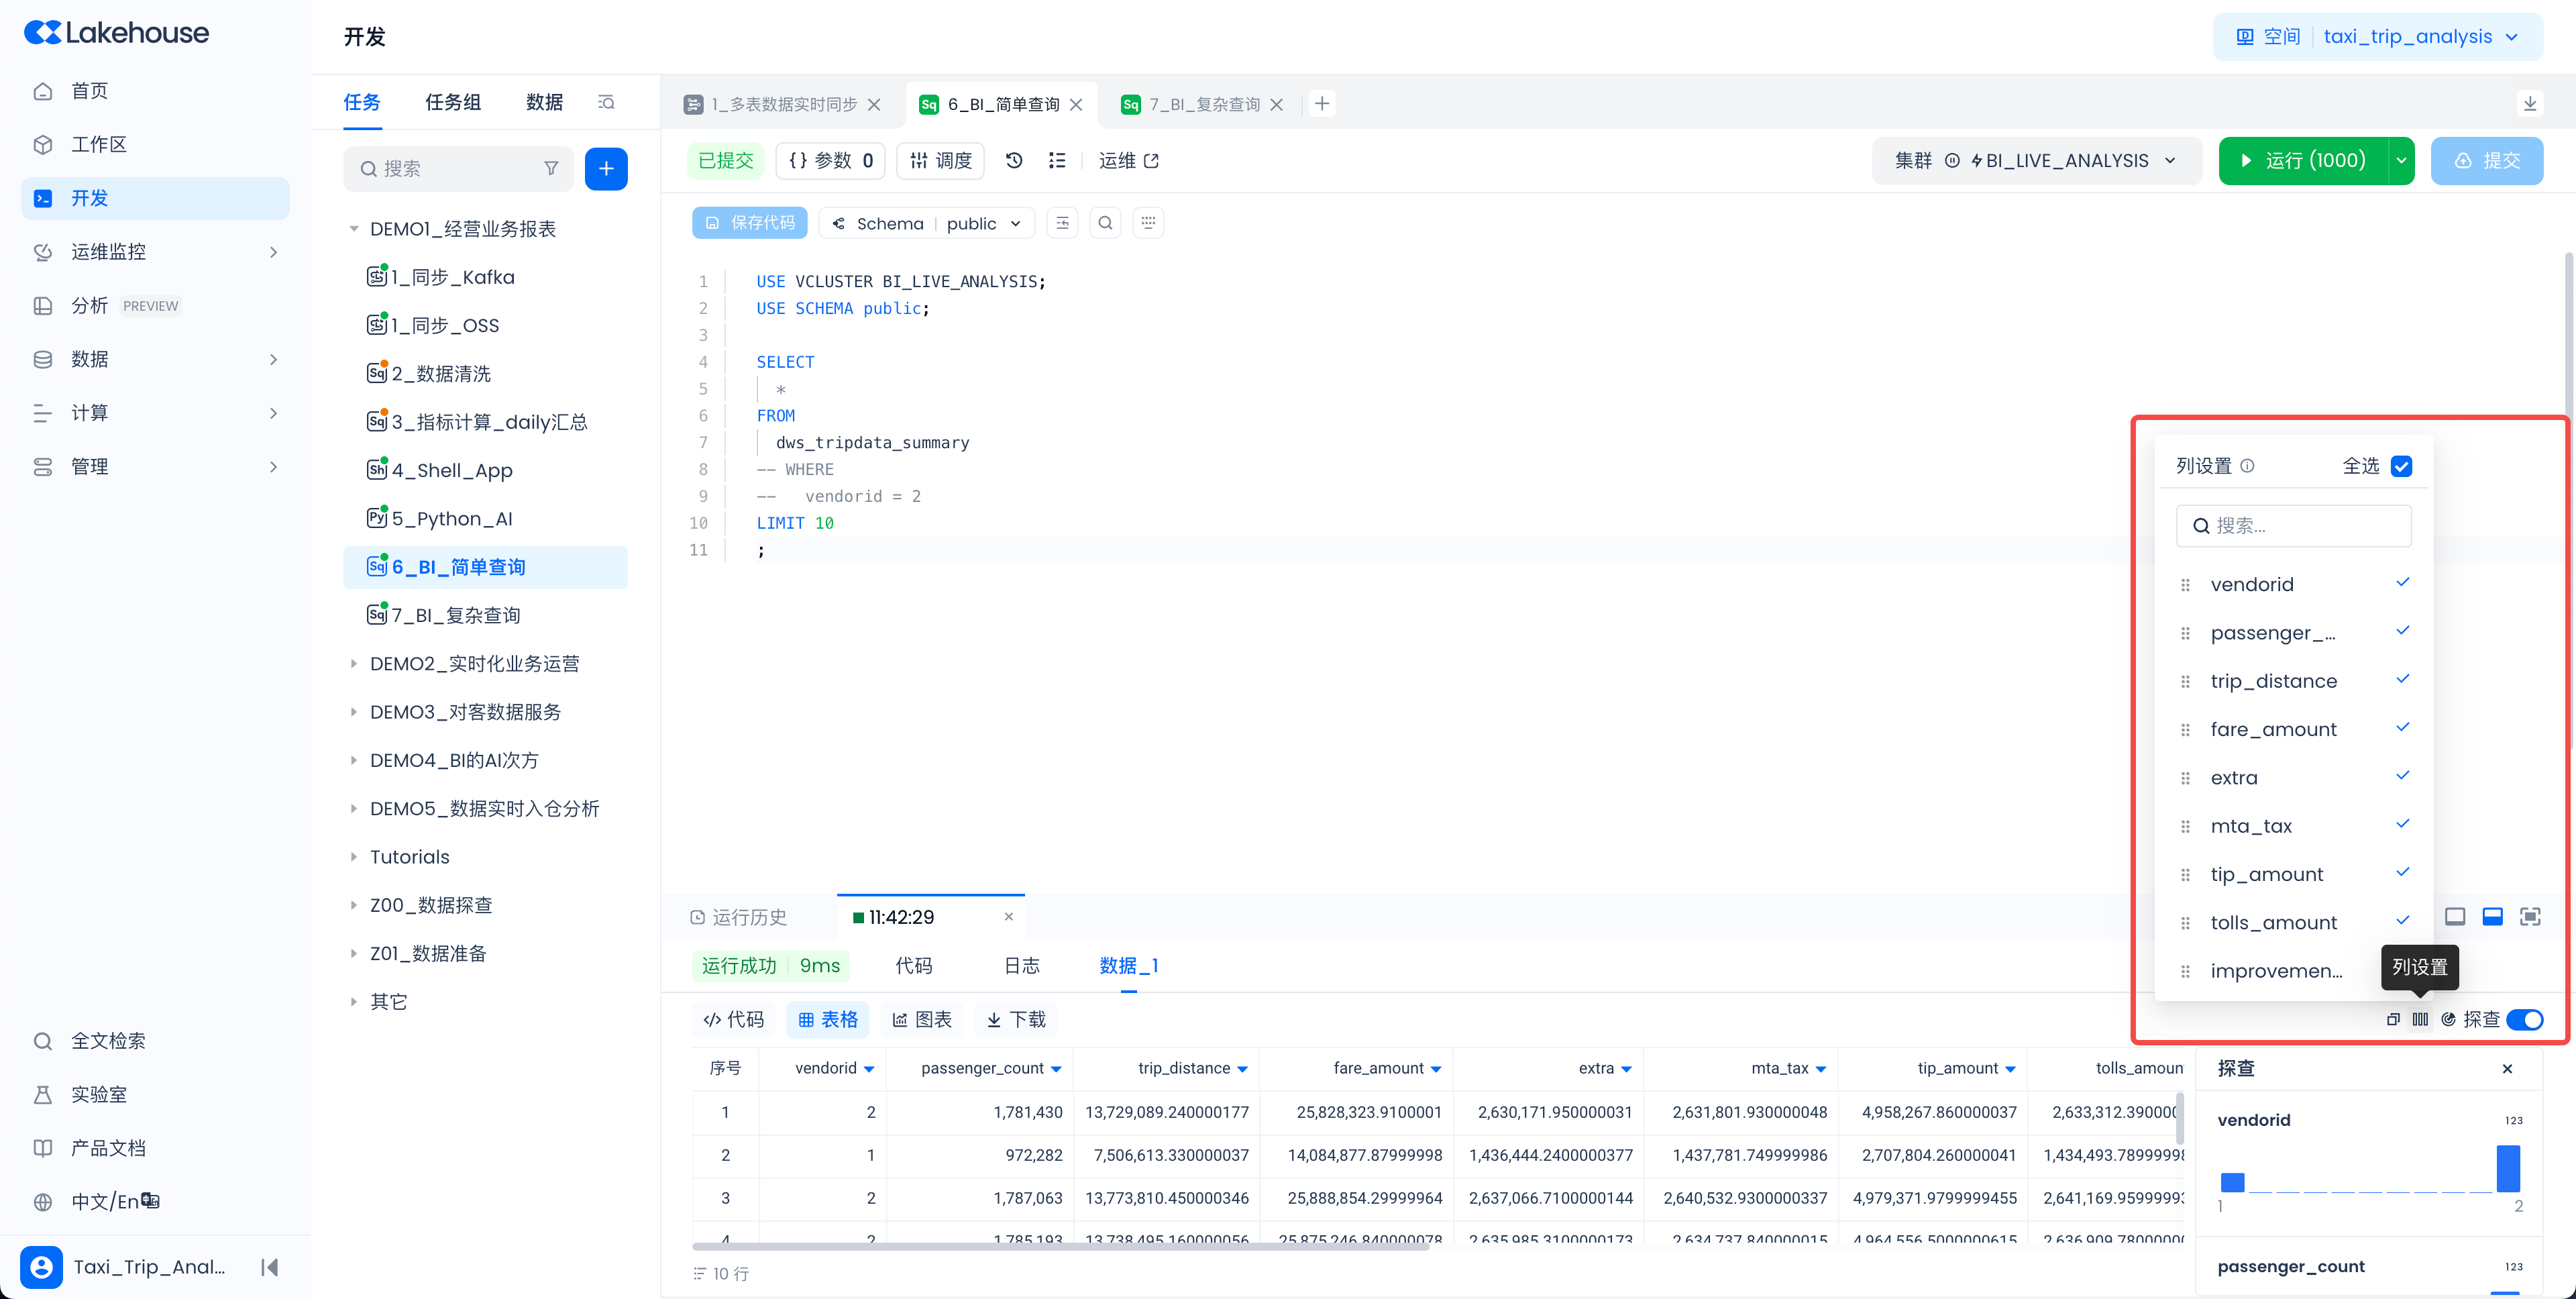Click the format code icon beside Schema
Viewport: 2576px width, 1299px height.
[1062, 223]
